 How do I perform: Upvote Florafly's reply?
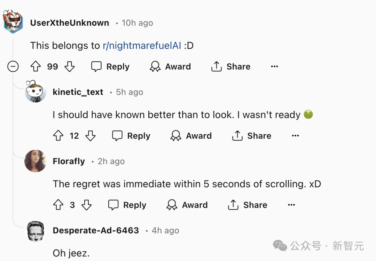pos(58,205)
